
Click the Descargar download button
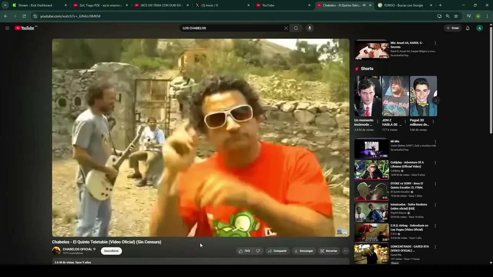(x=304, y=251)
